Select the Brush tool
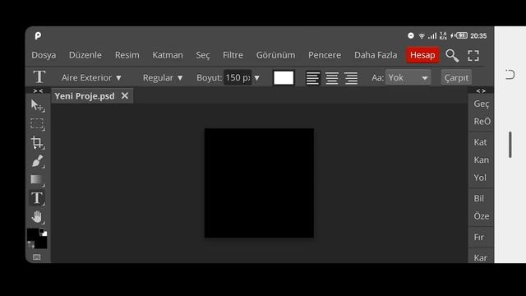Screen dimensions: 526x296 point(37,161)
